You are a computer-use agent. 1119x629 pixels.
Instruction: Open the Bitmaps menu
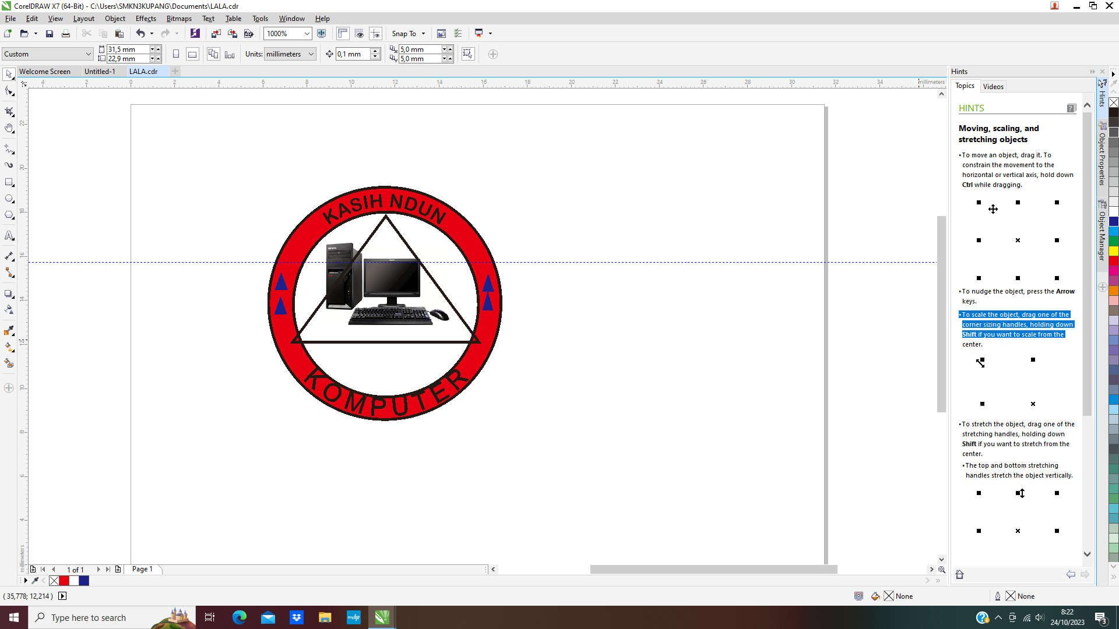click(179, 19)
